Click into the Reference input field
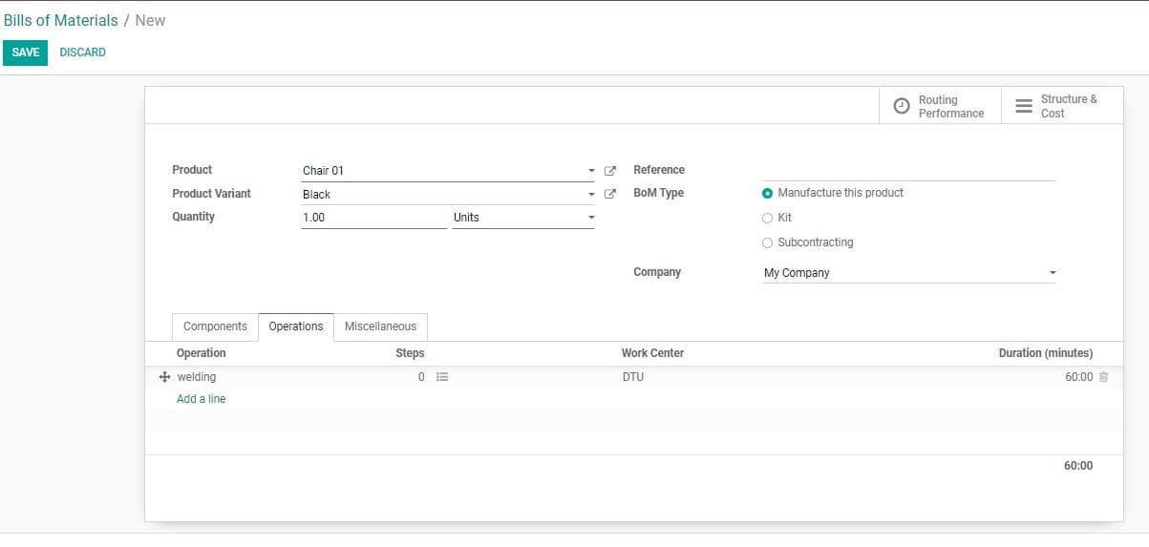 (x=907, y=170)
